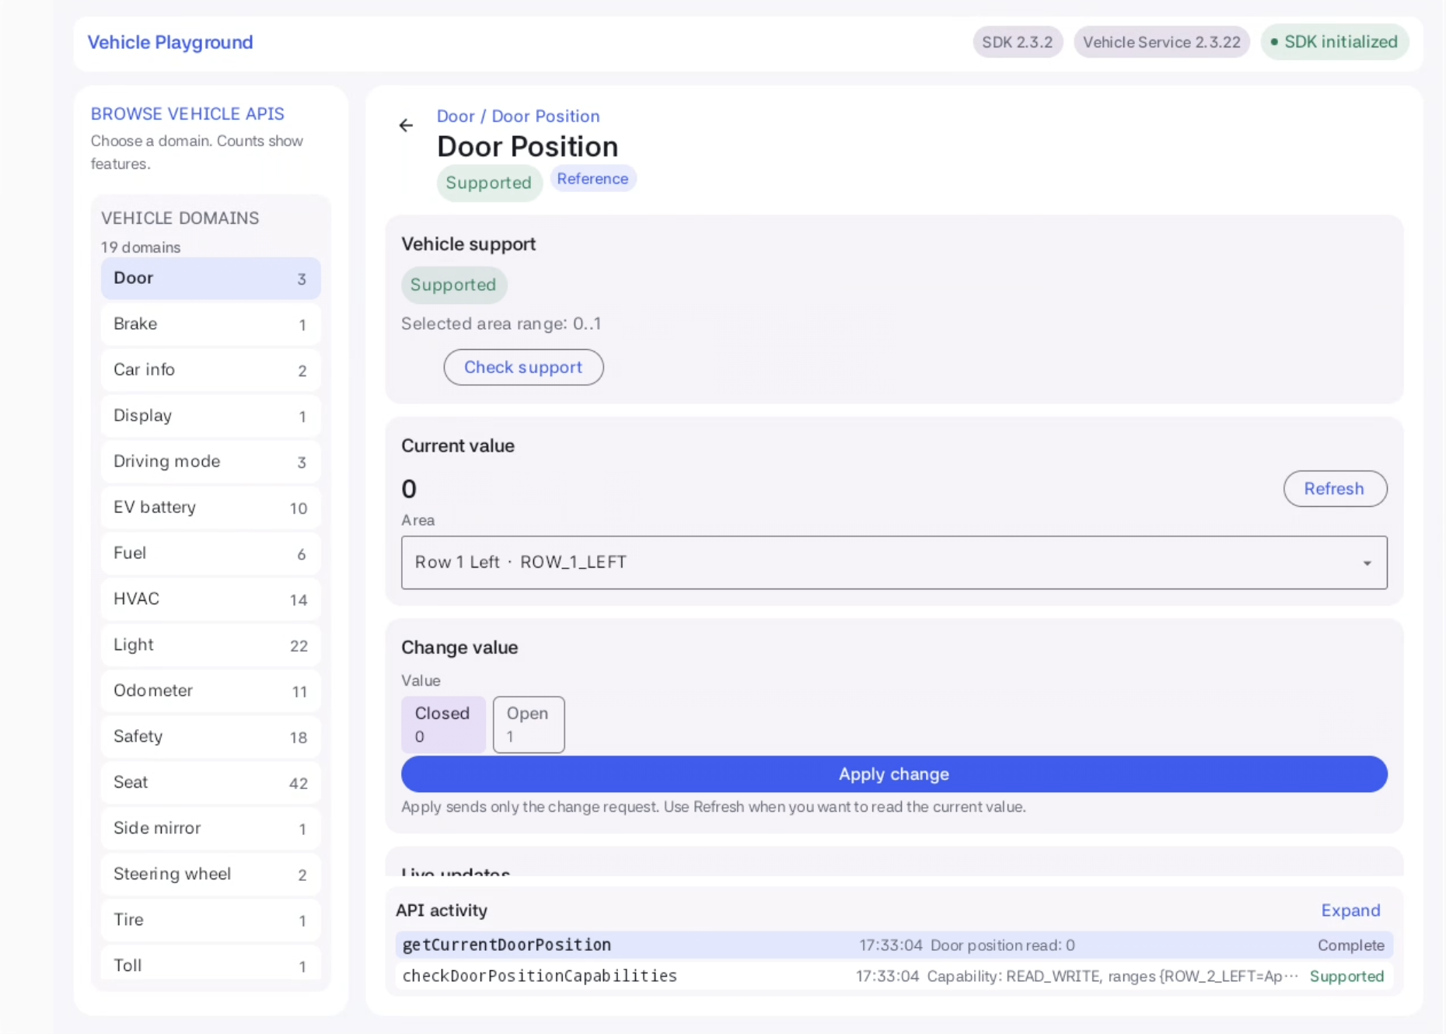Click the Check support button
Screen dimensions: 1446x1034
click(x=523, y=367)
